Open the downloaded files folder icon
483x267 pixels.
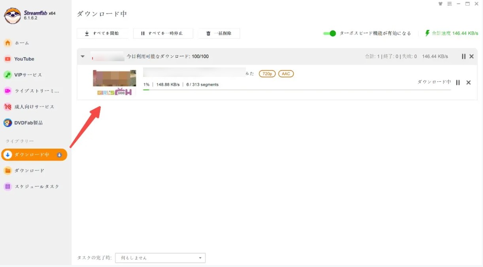point(8,171)
